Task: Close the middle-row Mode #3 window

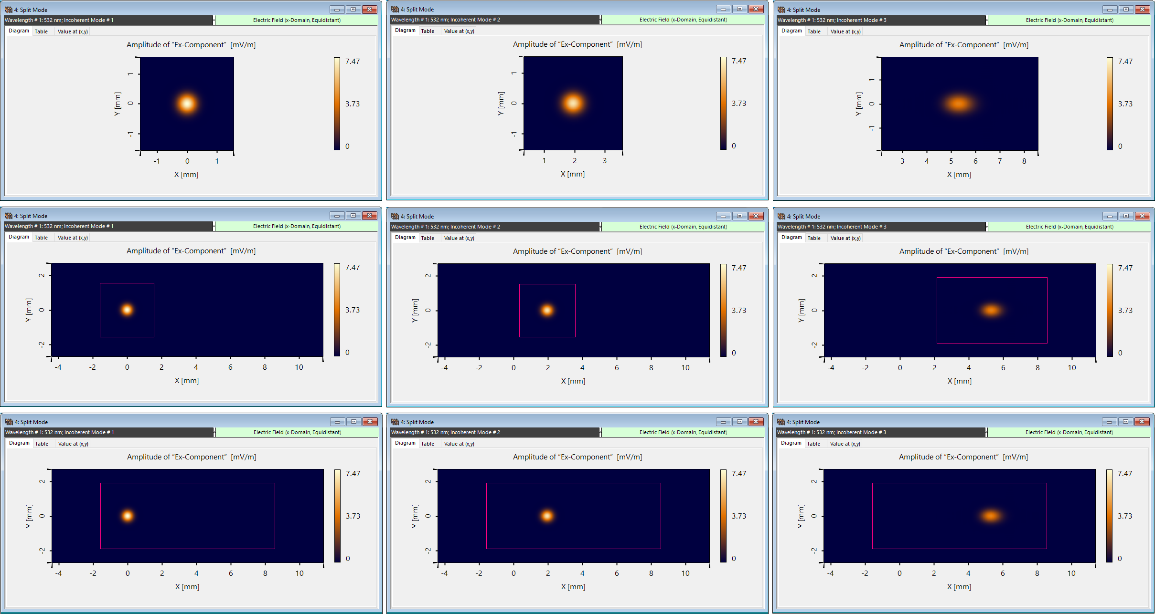Action: click(x=1142, y=216)
